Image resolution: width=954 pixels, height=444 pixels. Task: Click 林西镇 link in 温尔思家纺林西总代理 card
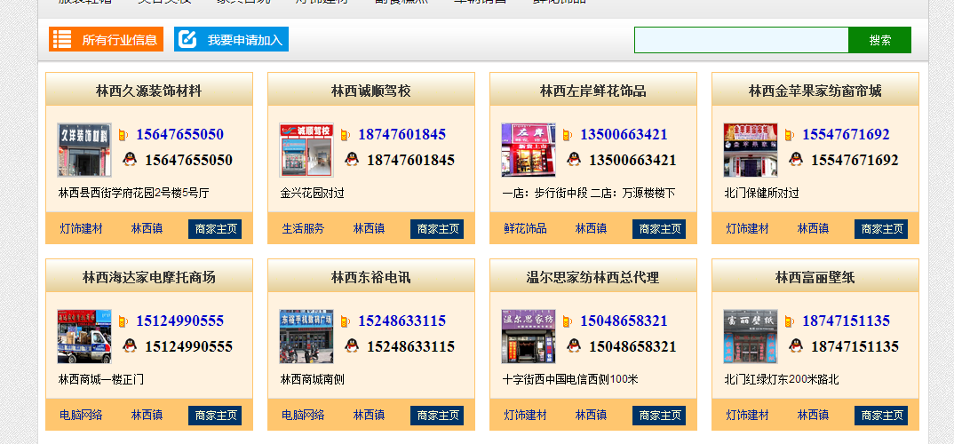[x=591, y=416]
